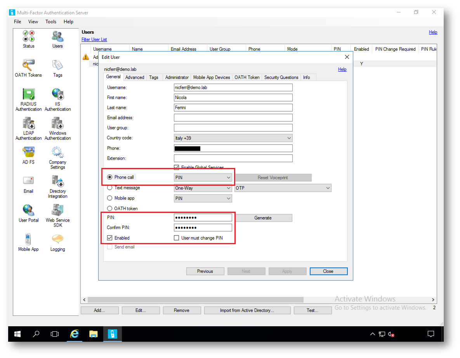
Task: Switch to the Security Questions tab
Action: (281, 77)
